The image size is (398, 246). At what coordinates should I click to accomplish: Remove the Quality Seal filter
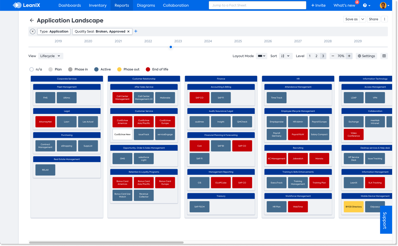coord(128,31)
